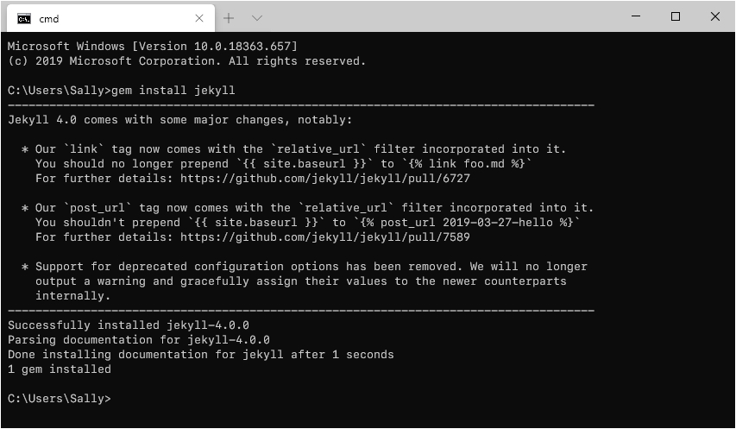Click the 'Done installing documentation' output line
736x429 pixels.
pyautogui.click(x=200, y=355)
